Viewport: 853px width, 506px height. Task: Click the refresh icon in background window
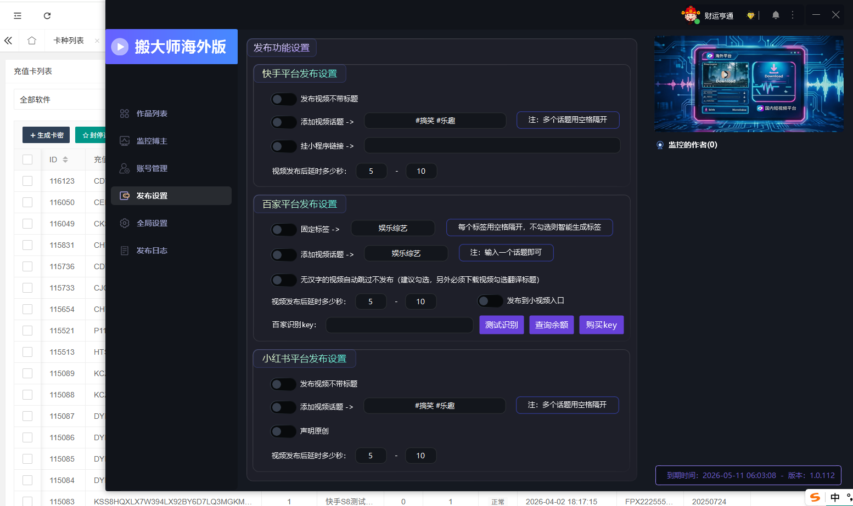pos(47,16)
